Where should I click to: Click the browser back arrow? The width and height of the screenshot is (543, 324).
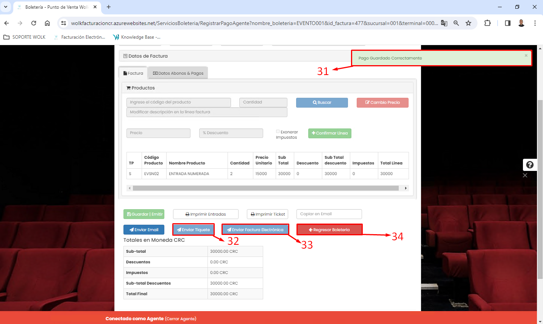click(x=6, y=23)
